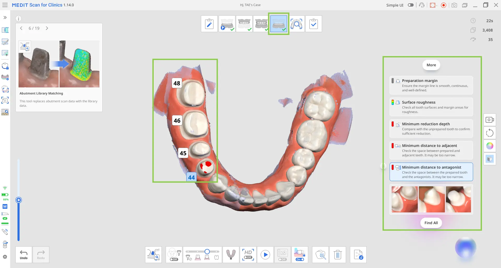Toggle the greyed-out view Off switch
The height and width of the screenshot is (268, 501).
[x=282, y=259]
